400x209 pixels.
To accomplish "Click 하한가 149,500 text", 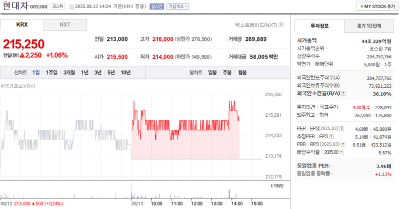I will point(193,57).
